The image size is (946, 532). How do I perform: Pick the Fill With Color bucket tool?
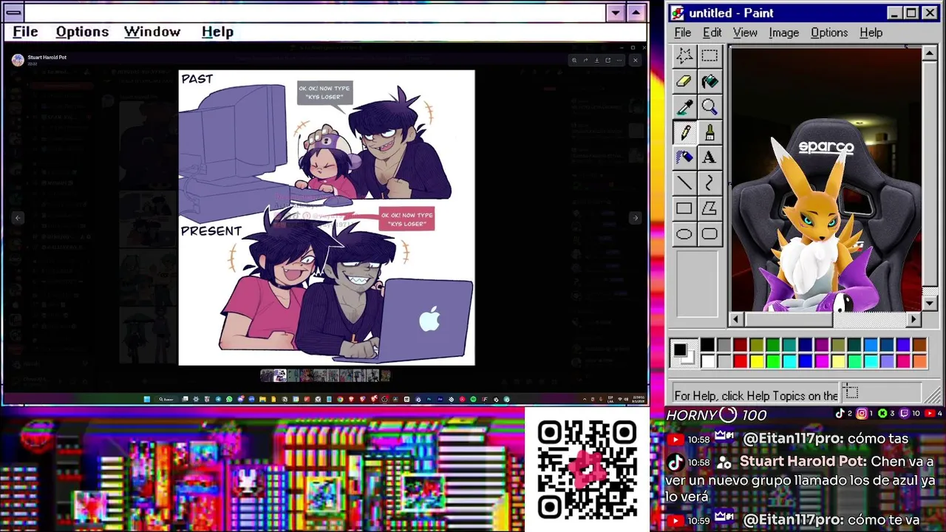709,81
